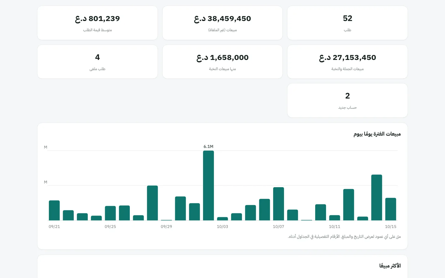Click the 09/25 x-axis date label

110,227
